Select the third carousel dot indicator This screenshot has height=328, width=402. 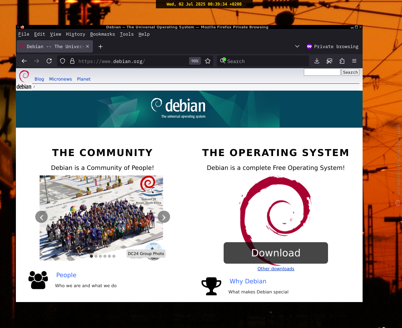pyautogui.click(x=100, y=256)
